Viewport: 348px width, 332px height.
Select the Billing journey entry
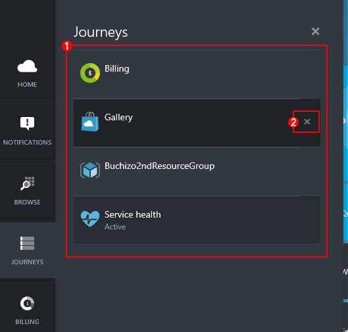click(x=197, y=74)
